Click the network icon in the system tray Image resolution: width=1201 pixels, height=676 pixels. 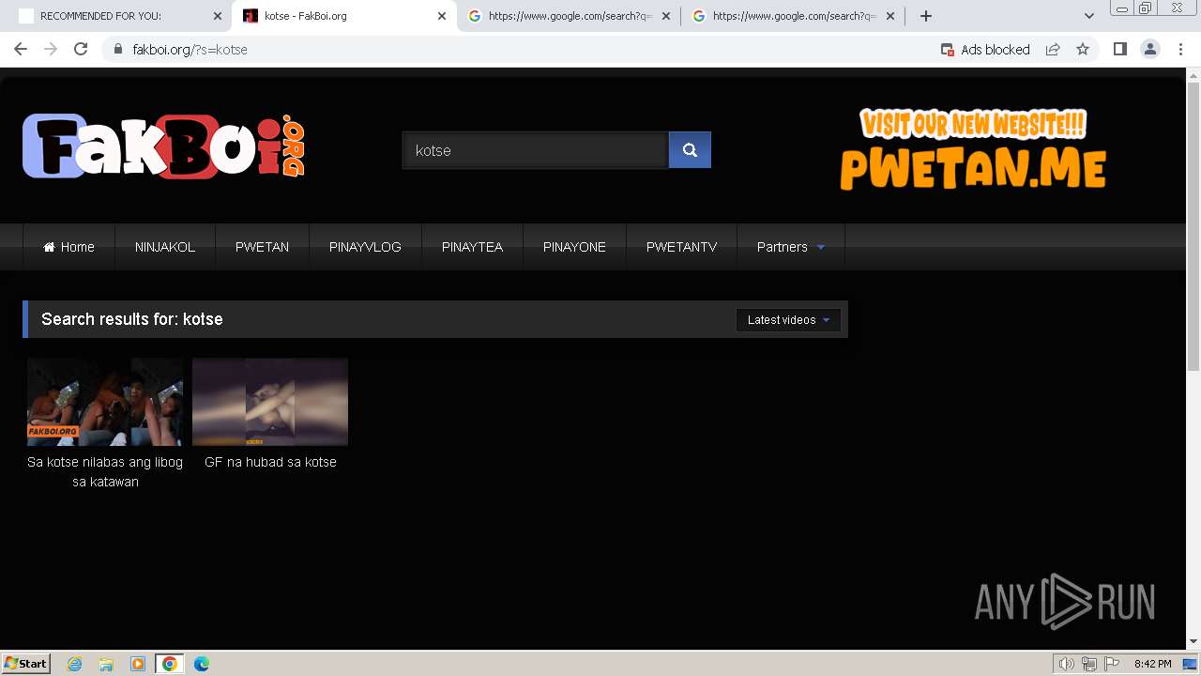1089,664
